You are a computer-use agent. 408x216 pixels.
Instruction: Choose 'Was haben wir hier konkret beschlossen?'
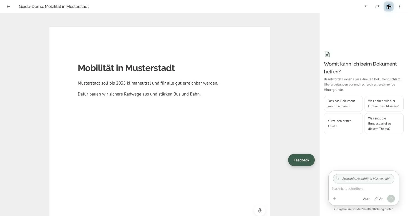coord(384,103)
